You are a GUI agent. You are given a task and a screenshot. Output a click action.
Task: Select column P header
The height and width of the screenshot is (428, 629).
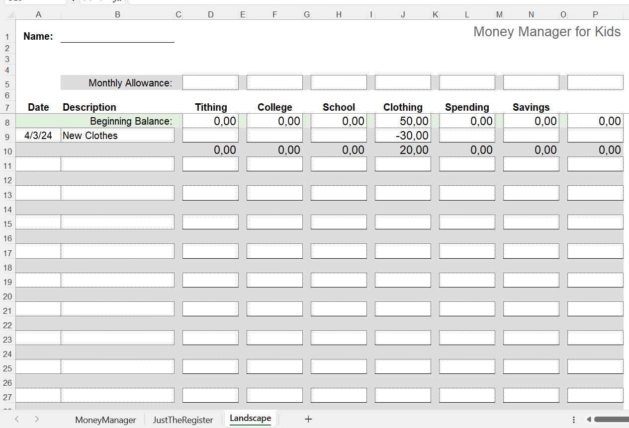[x=595, y=15]
